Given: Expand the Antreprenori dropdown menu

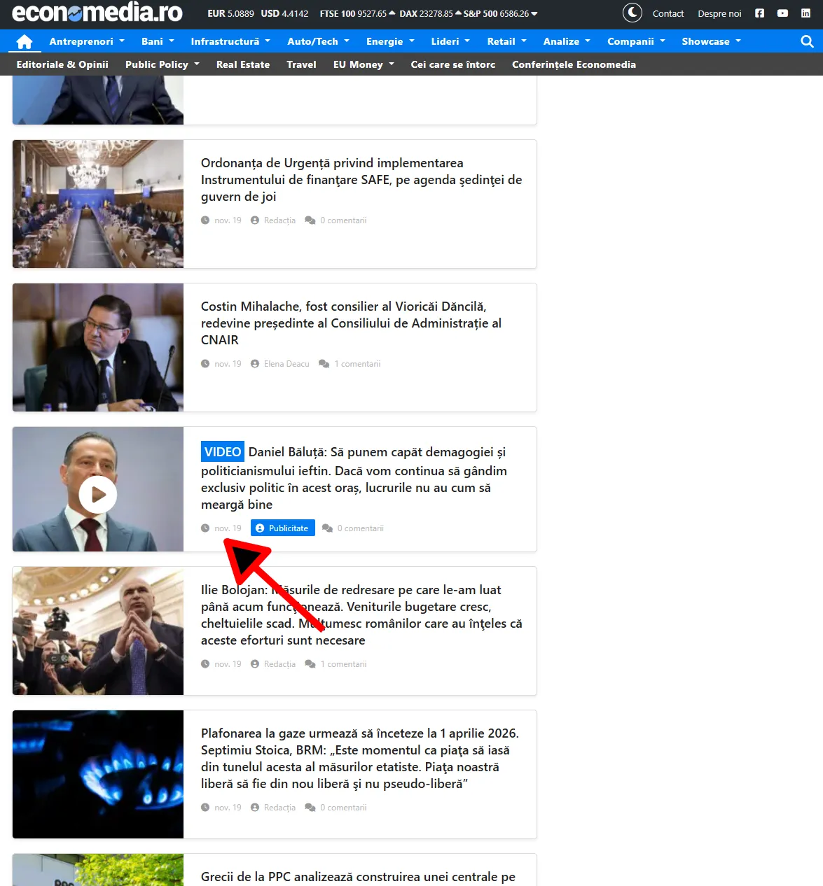Looking at the screenshot, I should (x=86, y=41).
